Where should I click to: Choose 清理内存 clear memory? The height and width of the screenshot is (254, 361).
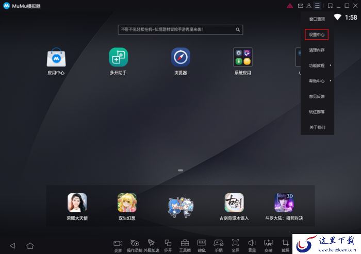(317, 50)
